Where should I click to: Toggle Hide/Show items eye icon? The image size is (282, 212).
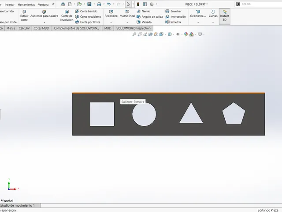click(178, 34)
